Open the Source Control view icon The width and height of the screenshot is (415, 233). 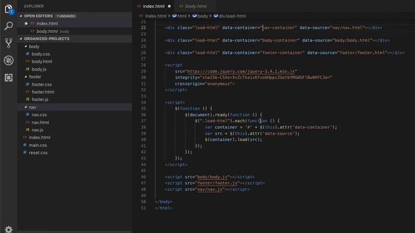8,43
